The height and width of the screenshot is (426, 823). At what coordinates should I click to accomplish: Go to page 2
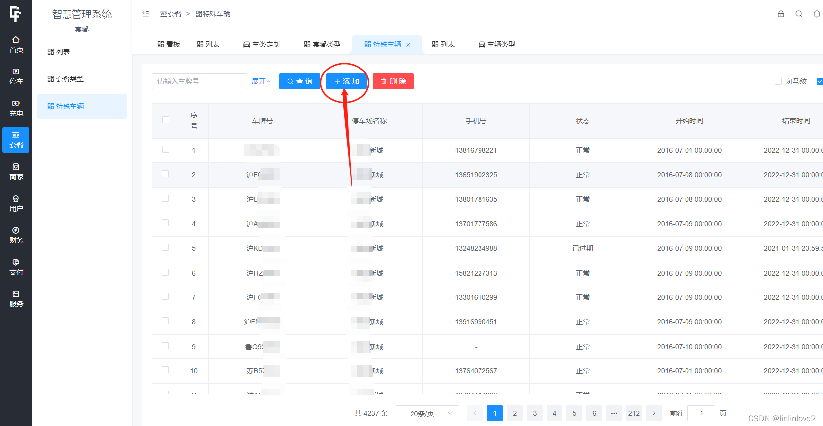coord(515,413)
